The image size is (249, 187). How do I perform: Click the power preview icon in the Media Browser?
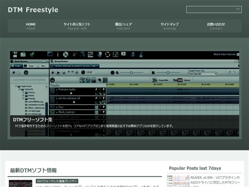[x=26, y=72]
